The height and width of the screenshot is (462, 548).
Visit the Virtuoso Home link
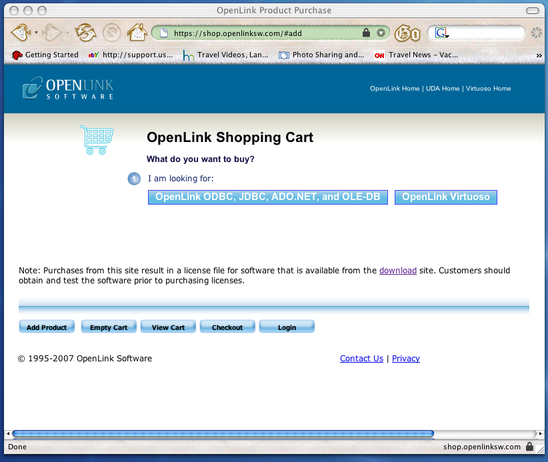488,89
